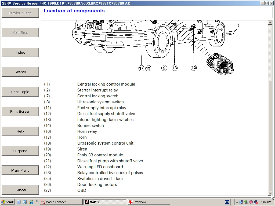Click 'Warning LED dashboard' entry
The image size is (275, 206).
pyautogui.click(x=100, y=167)
